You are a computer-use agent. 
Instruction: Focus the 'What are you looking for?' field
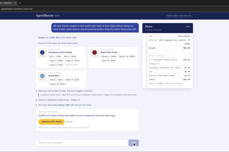click(x=82, y=143)
